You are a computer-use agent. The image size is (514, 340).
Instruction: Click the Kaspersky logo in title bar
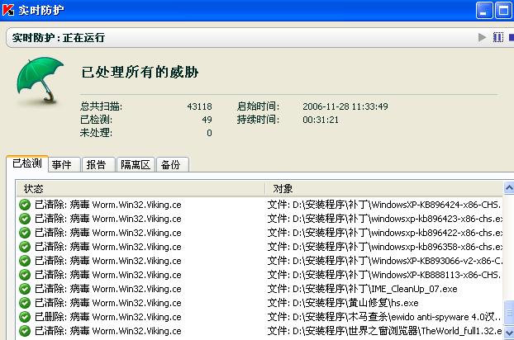point(8,10)
